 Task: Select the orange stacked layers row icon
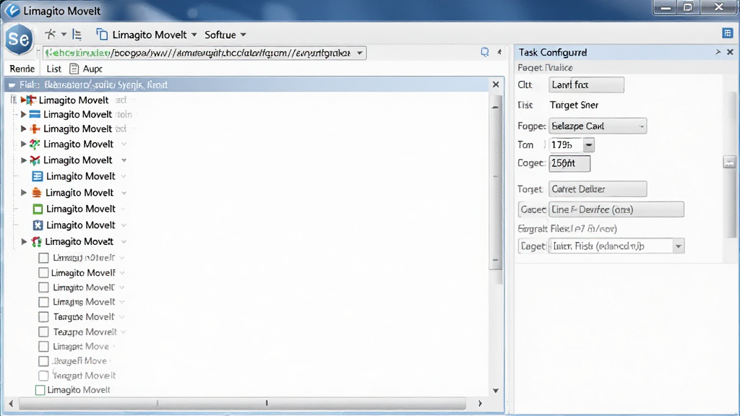pyautogui.click(x=36, y=192)
